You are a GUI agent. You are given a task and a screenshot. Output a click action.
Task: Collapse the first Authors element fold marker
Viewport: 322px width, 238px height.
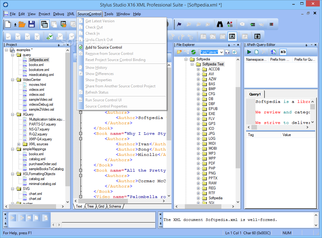(x=81, y=112)
